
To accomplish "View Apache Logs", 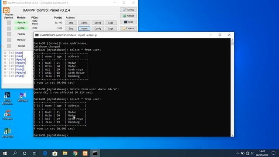I will (111, 23).
